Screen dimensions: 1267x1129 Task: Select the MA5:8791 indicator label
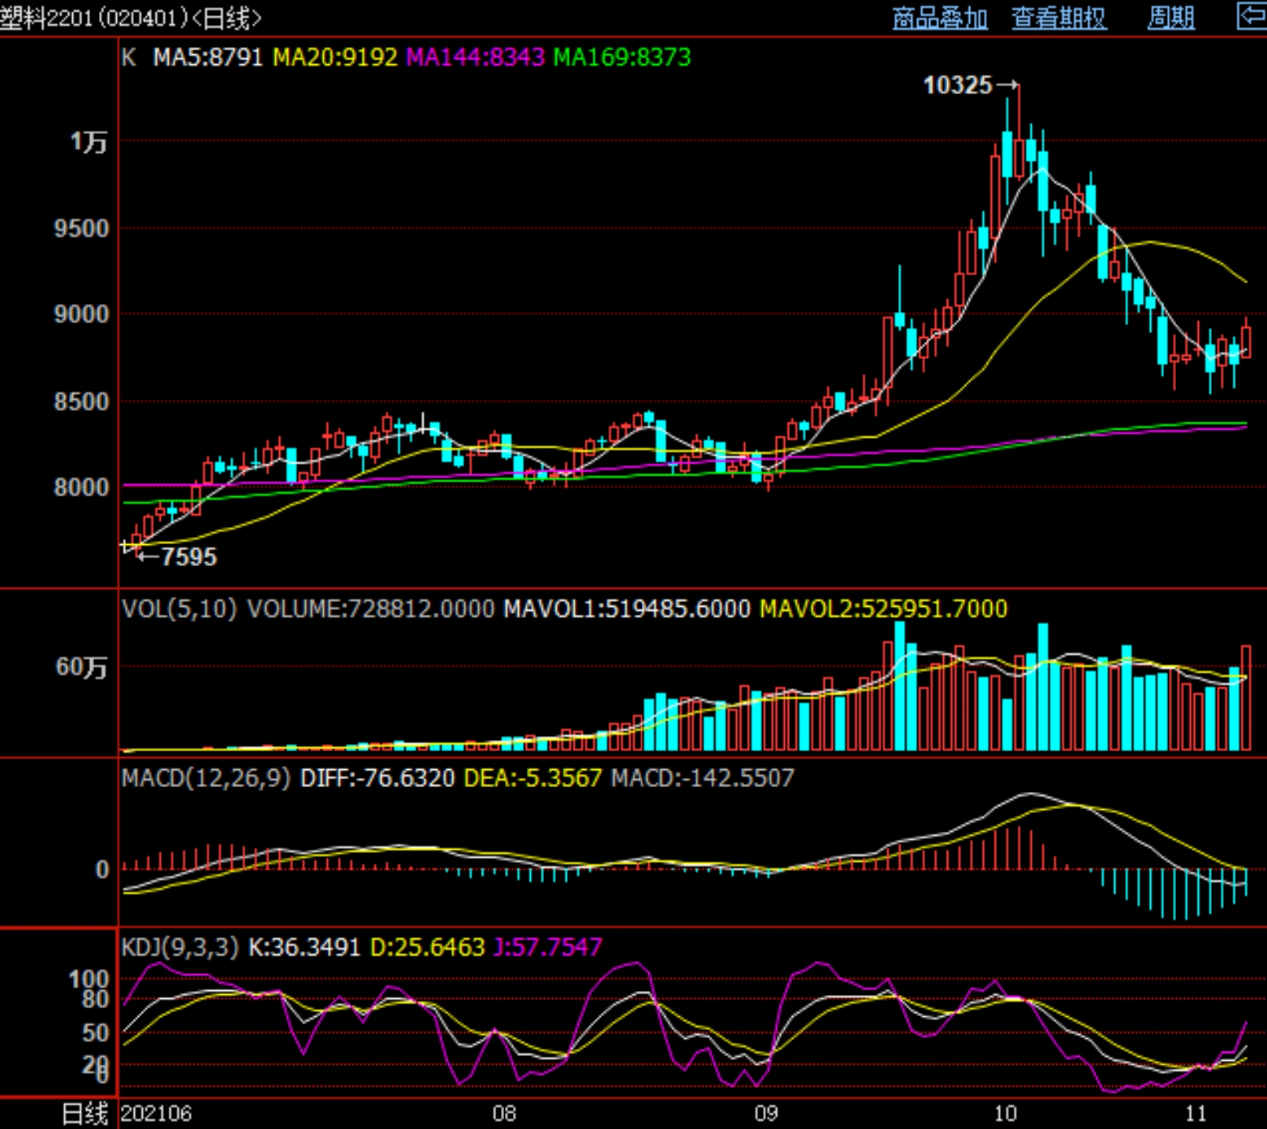208,57
